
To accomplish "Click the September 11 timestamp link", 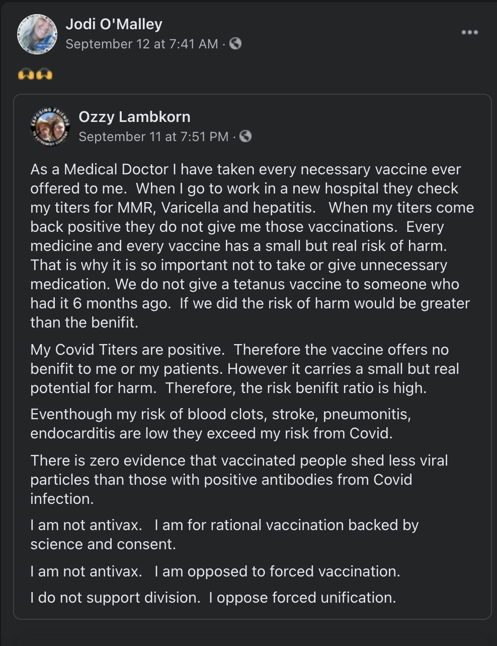I will (x=155, y=136).
